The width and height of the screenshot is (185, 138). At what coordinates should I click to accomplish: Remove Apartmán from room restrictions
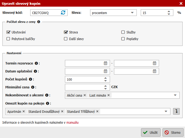point(24,111)
